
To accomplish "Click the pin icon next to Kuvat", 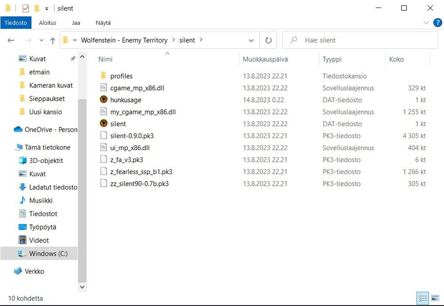I will 73,58.
